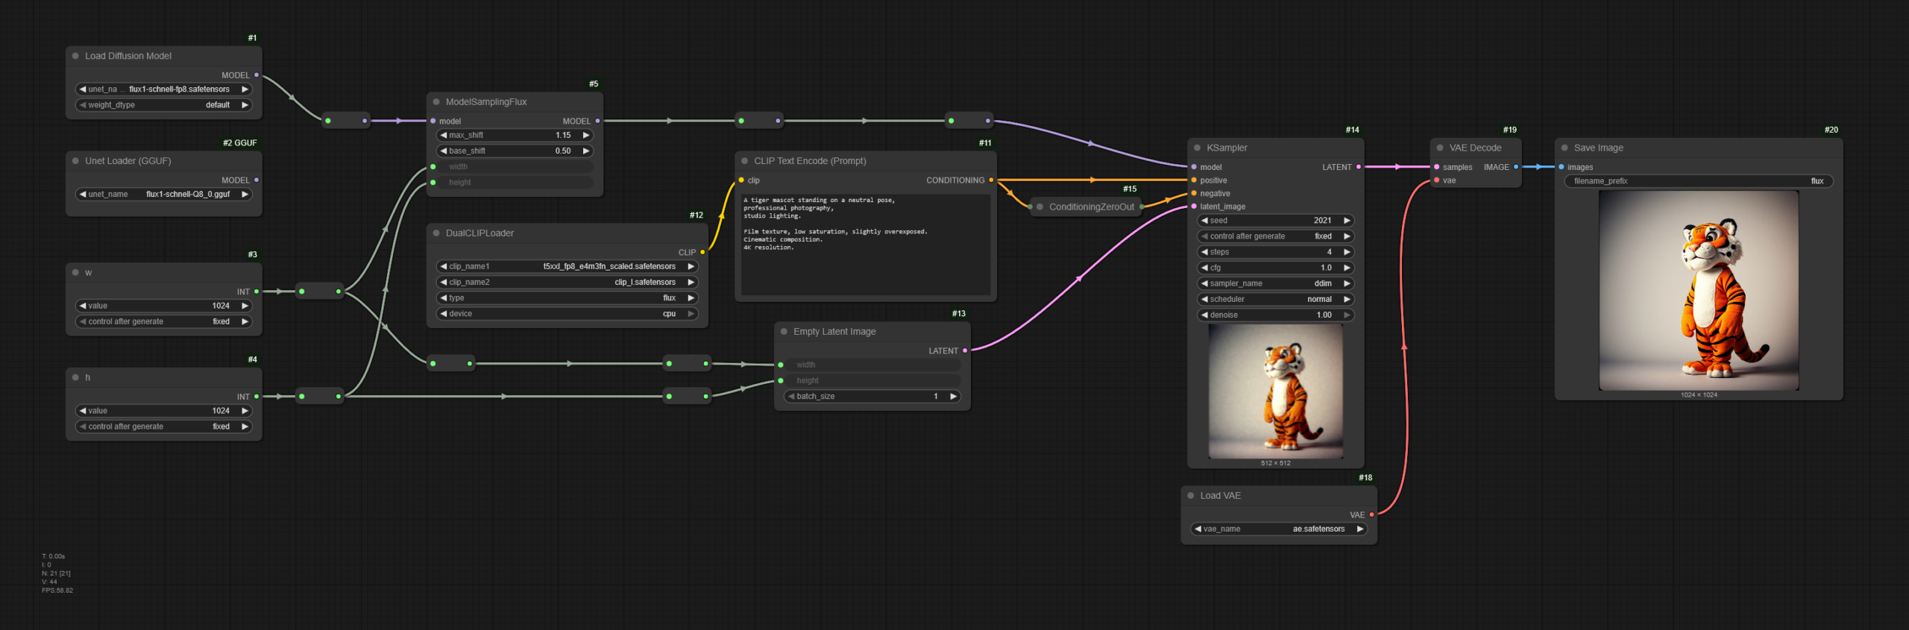Viewport: 1909px width, 630px height.
Task: Click MODEL output port on Unet Loader (GGUF)
Action: click(x=257, y=180)
